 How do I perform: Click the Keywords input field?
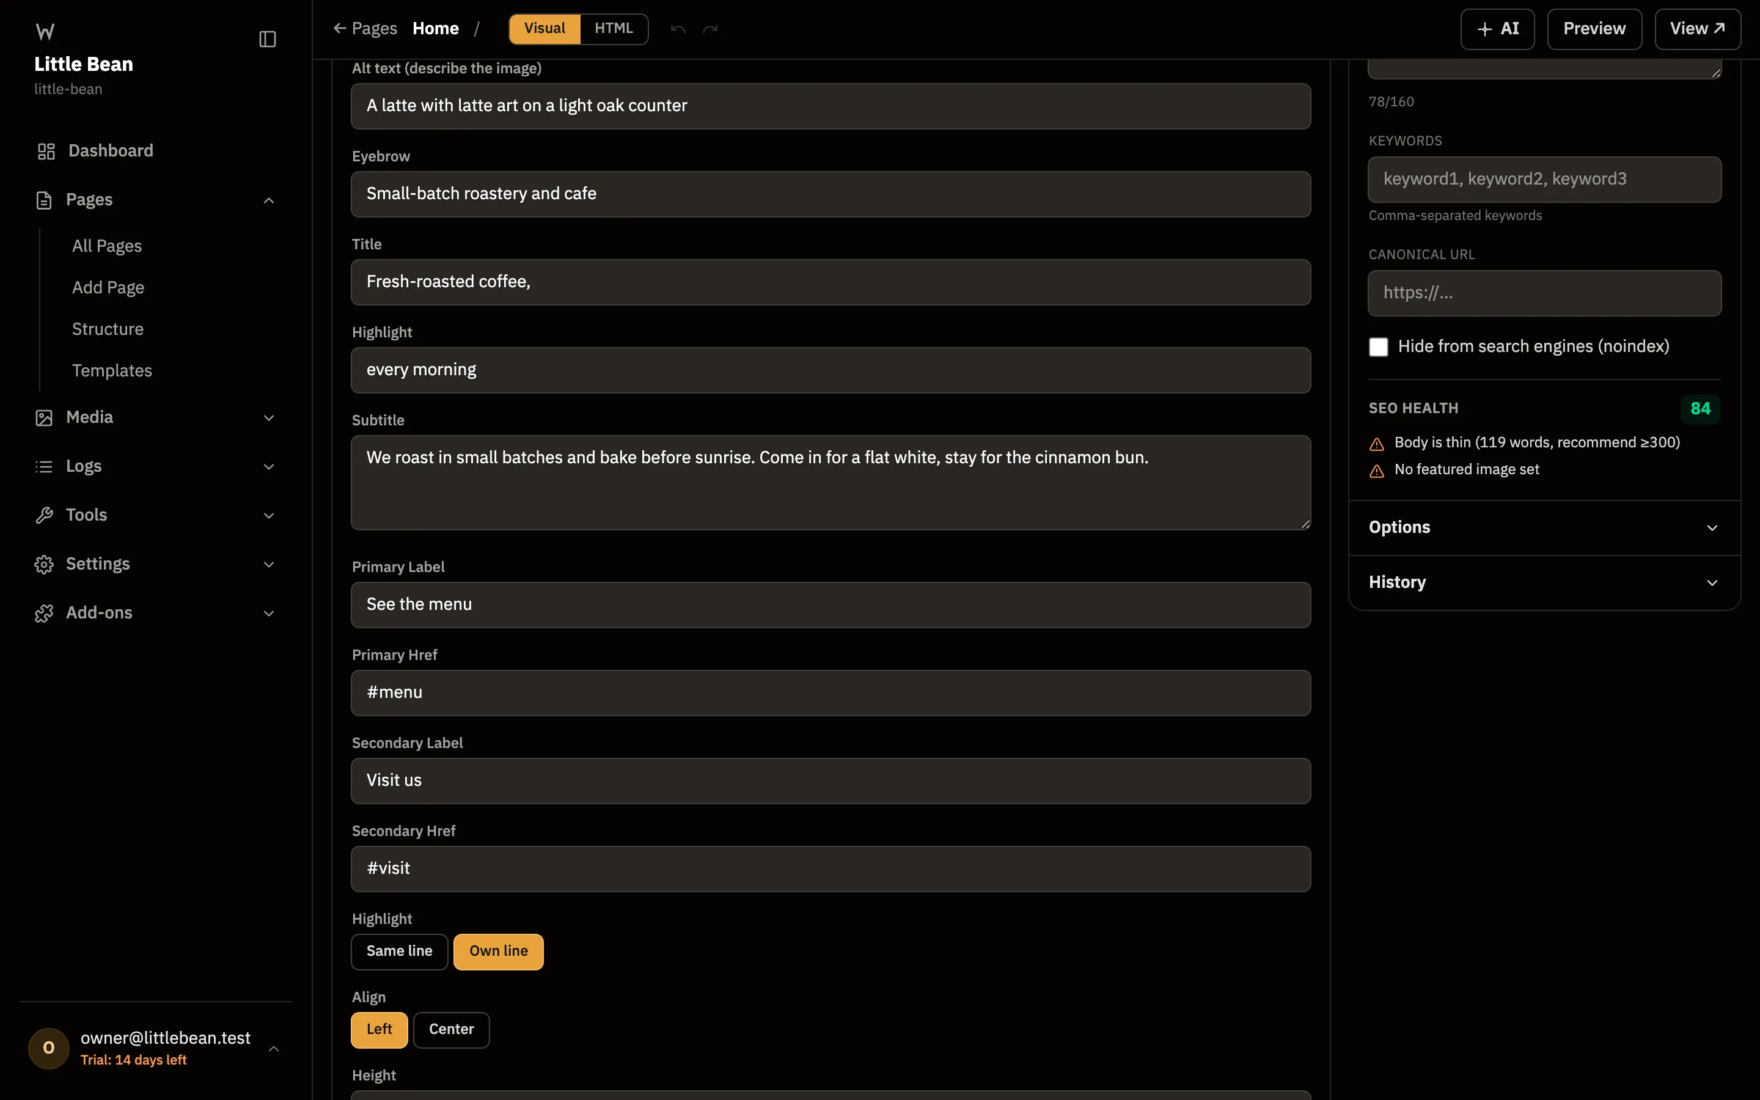coord(1544,179)
